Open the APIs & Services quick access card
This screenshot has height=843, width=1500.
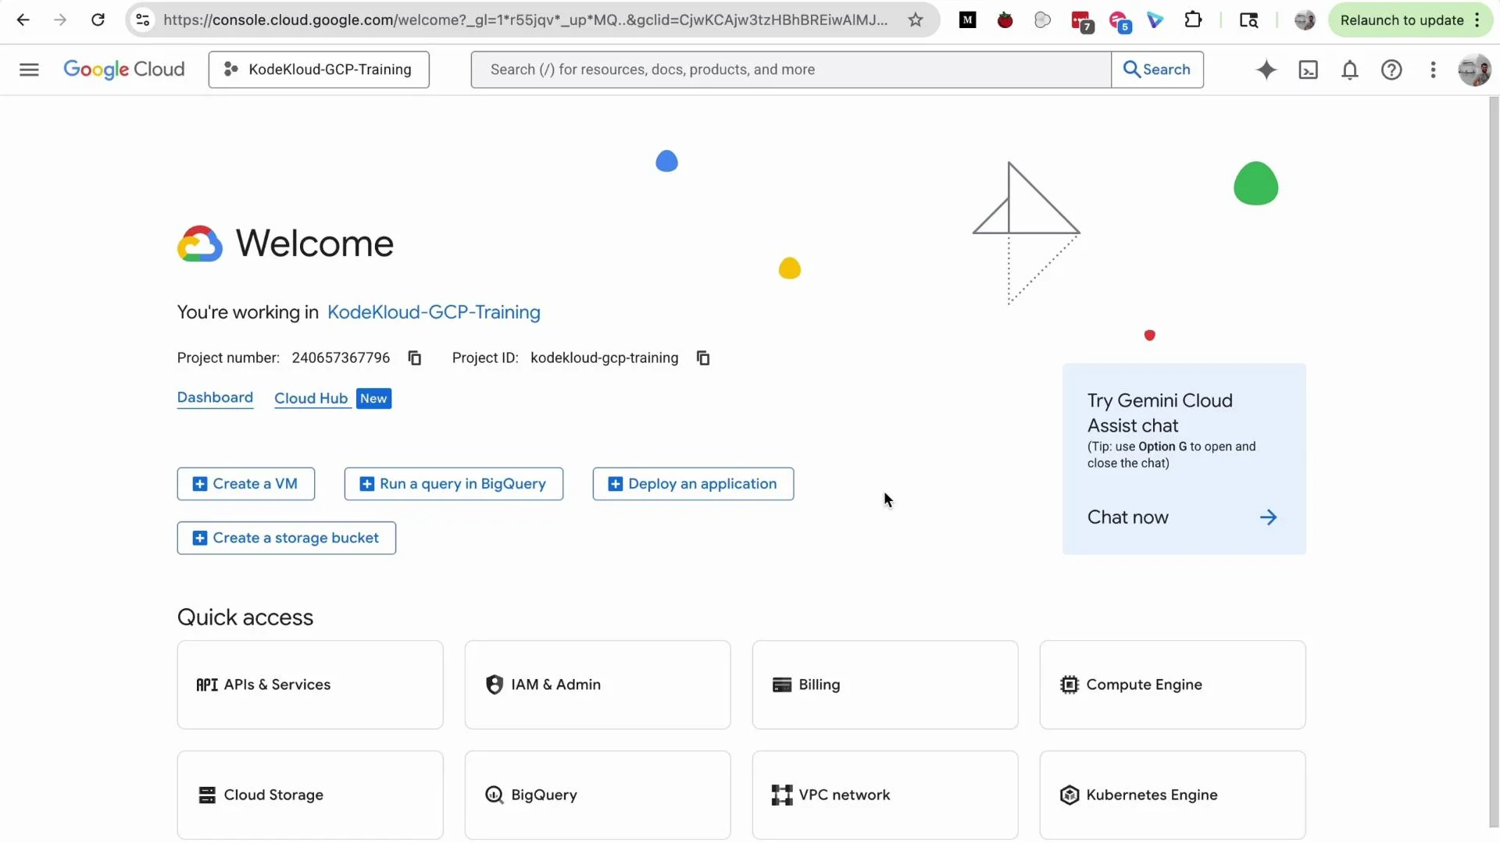[x=310, y=685]
